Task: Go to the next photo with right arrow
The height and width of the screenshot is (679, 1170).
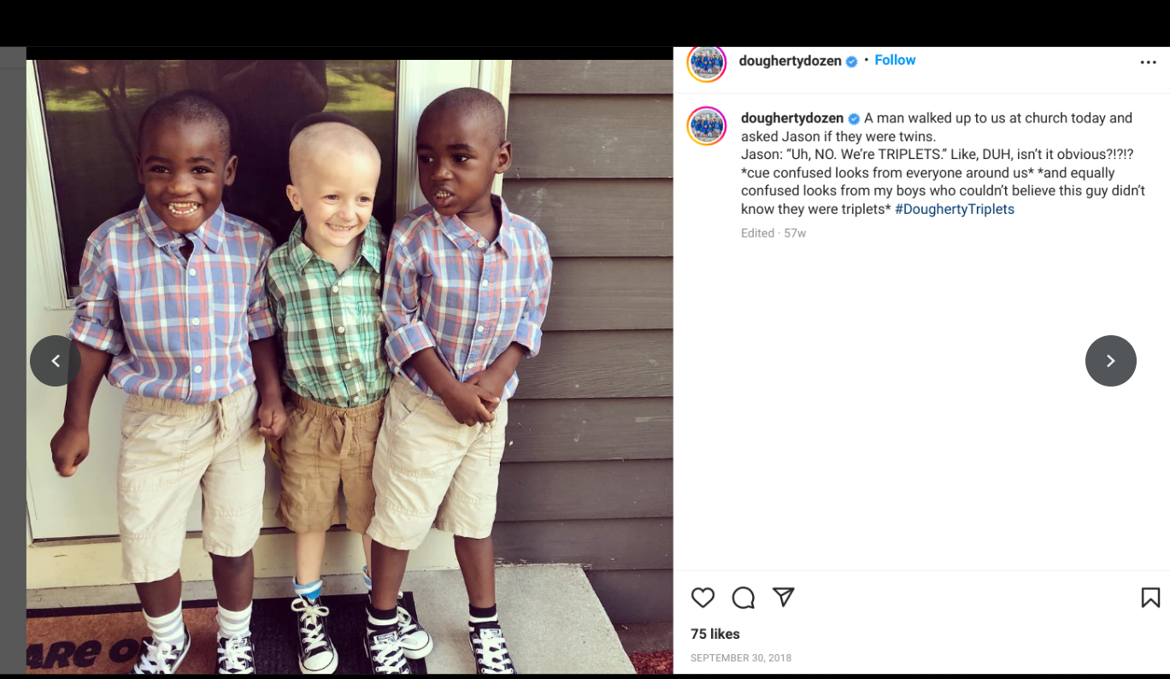Action: tap(1111, 361)
